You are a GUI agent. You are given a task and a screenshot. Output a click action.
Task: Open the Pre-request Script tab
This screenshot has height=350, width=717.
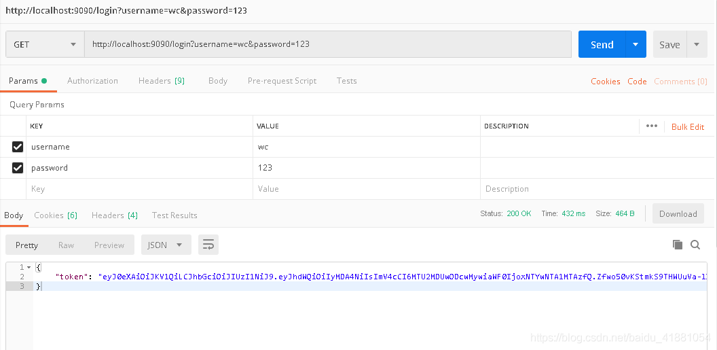(x=282, y=81)
